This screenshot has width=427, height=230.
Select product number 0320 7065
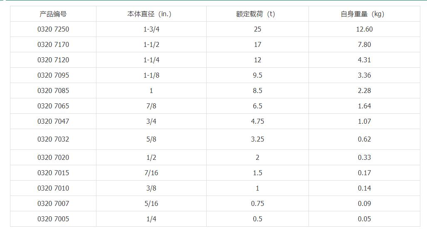[x=53, y=106]
